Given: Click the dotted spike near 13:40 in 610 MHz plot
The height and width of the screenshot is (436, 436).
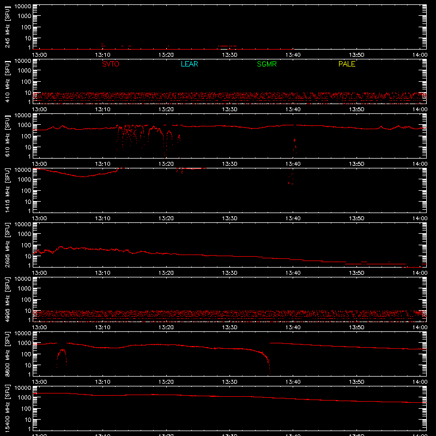Looking at the screenshot, I should [x=295, y=146].
